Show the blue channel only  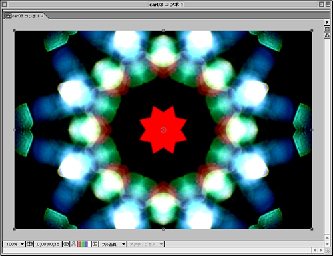click(x=86, y=244)
